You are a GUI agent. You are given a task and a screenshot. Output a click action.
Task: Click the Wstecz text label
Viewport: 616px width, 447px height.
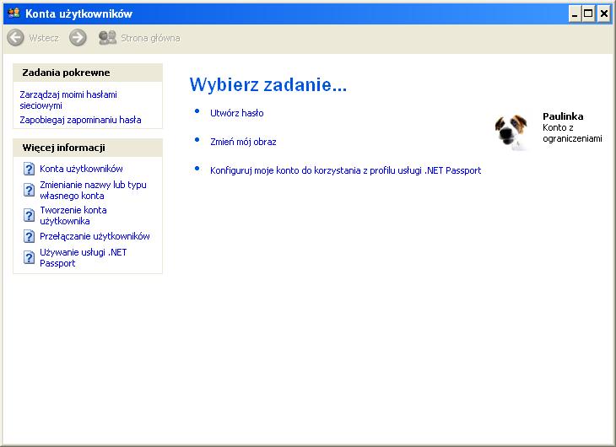coord(44,38)
